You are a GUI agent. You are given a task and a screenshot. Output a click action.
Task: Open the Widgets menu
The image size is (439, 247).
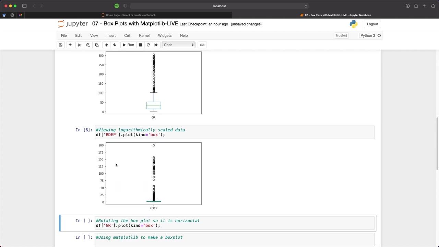pyautogui.click(x=165, y=36)
